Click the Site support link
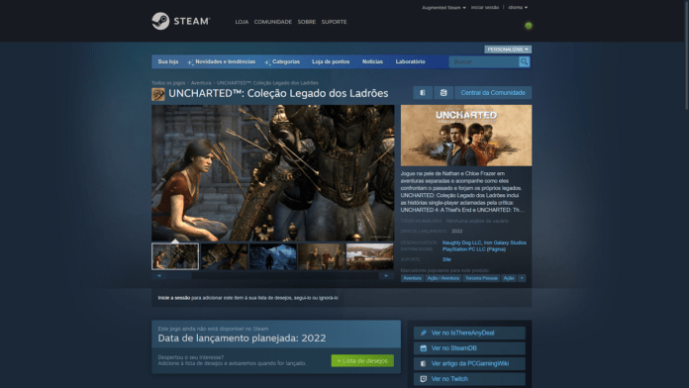Image resolution: width=689 pixels, height=388 pixels. pyautogui.click(x=446, y=259)
